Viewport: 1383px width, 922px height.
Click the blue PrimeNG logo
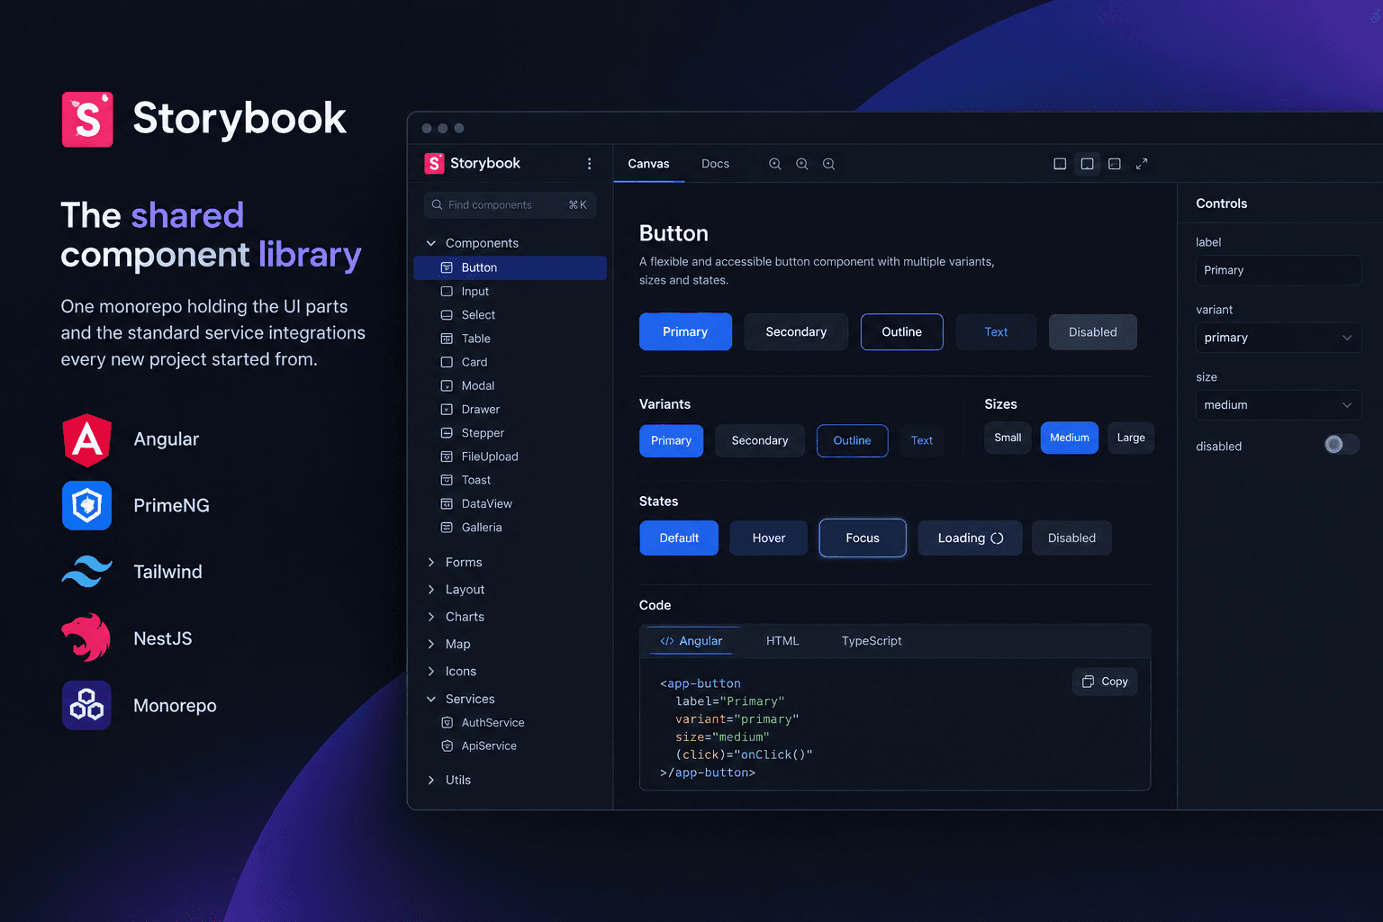[86, 505]
